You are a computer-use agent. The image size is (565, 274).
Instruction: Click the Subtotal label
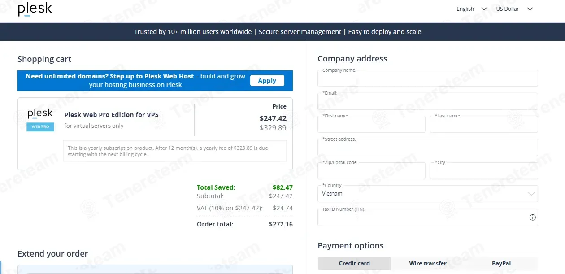[210, 196]
